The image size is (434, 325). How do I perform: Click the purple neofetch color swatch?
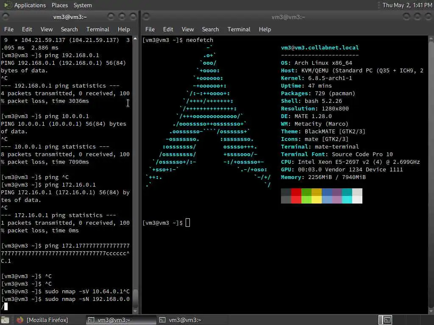337,196
